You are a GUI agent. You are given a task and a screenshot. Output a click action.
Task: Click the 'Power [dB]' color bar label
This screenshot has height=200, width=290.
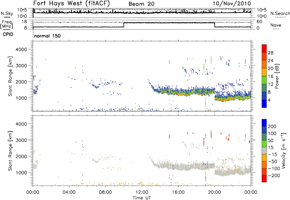coord(277,76)
